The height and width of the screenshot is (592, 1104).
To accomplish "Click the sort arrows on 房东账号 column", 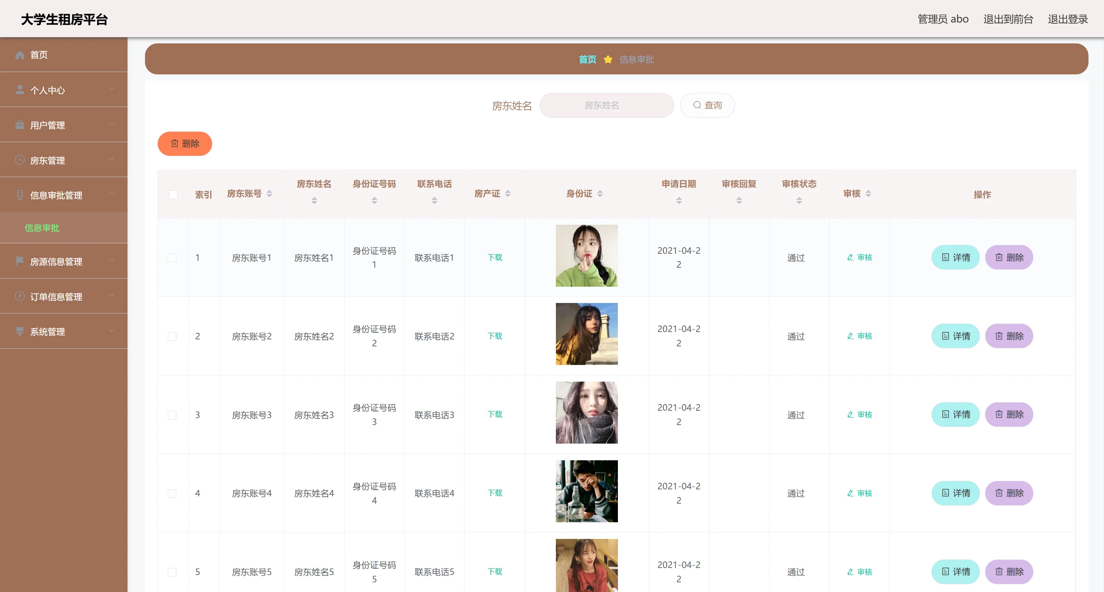I will point(269,194).
